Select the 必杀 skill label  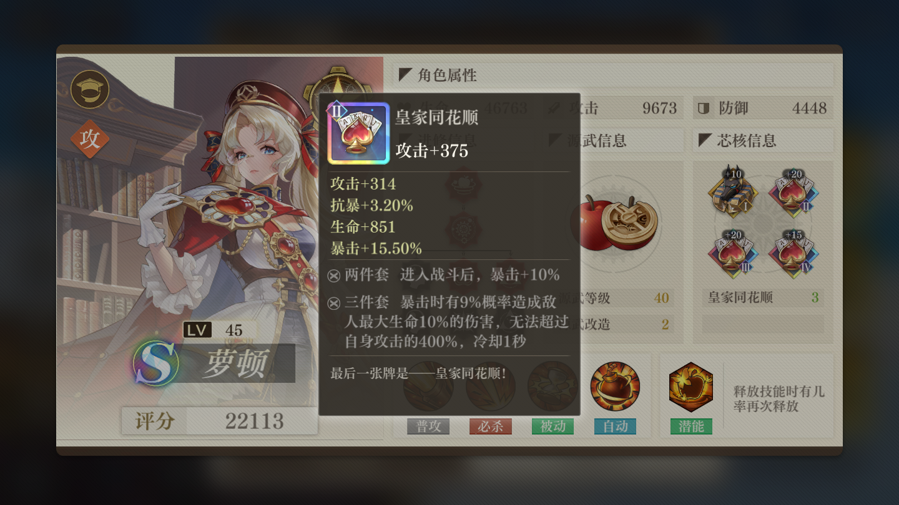[491, 426]
